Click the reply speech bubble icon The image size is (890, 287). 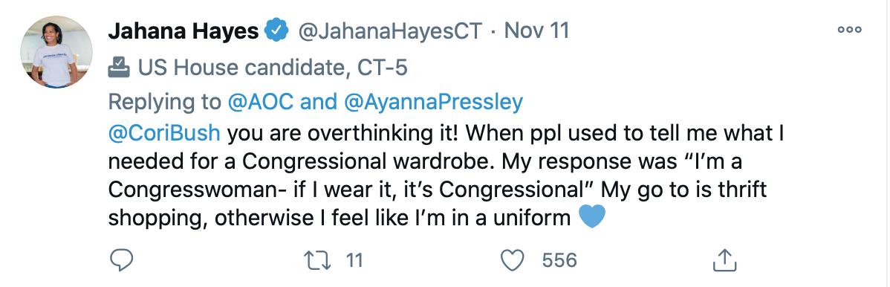point(120,261)
